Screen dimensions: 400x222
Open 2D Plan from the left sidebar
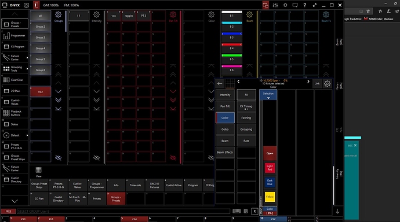click(15, 91)
